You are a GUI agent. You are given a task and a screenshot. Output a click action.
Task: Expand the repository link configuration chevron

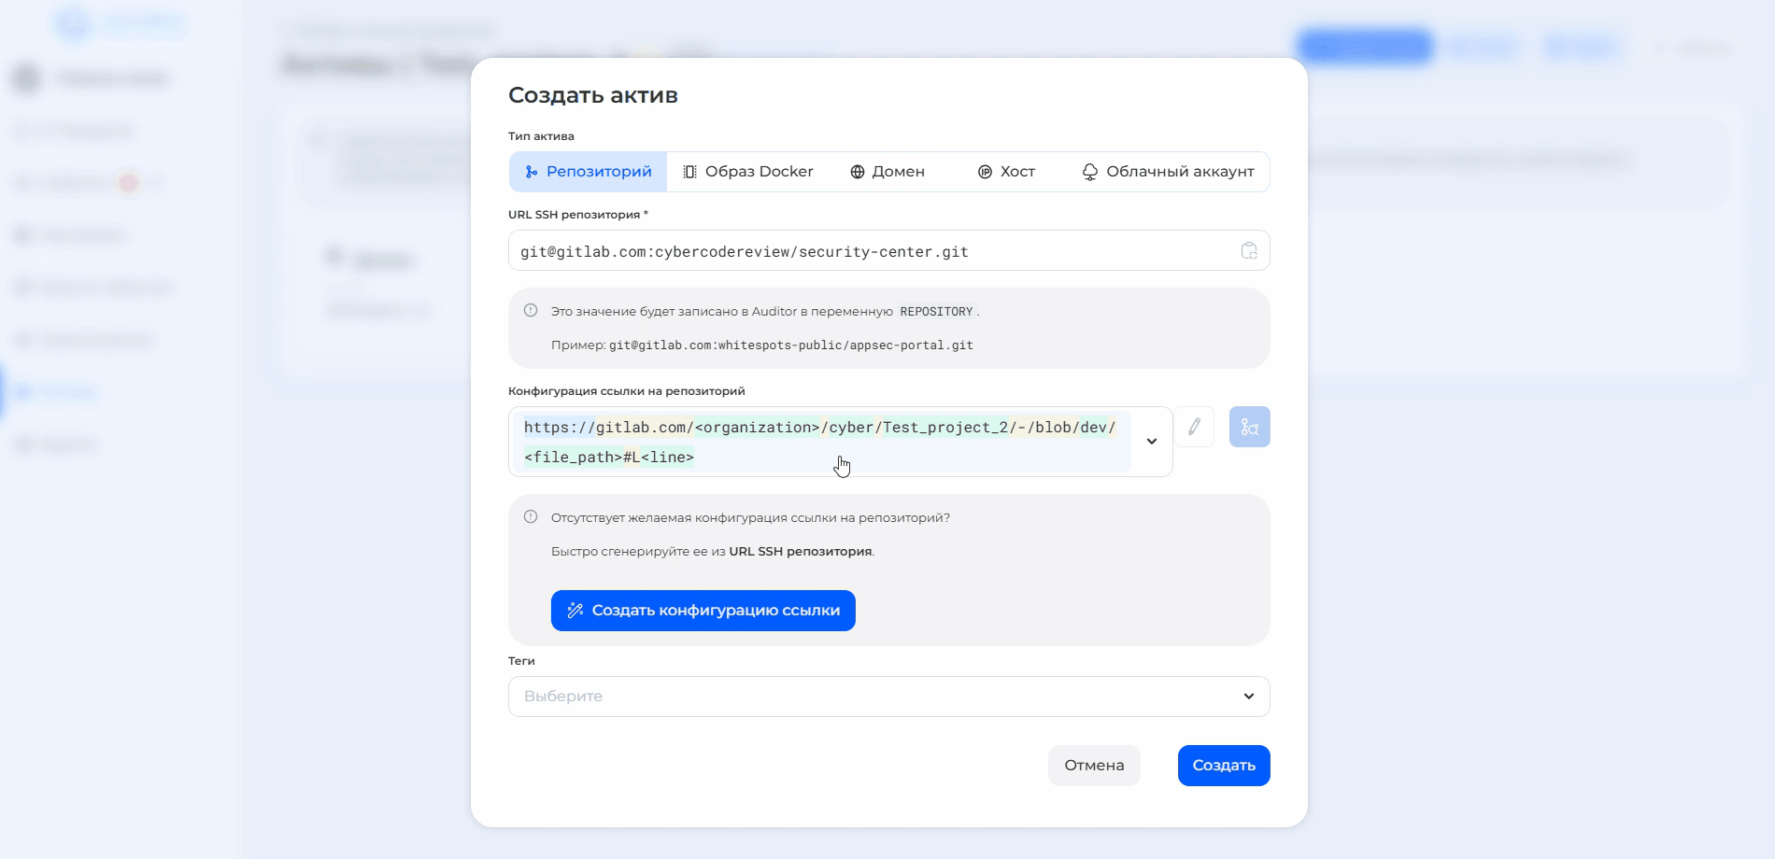(1152, 442)
